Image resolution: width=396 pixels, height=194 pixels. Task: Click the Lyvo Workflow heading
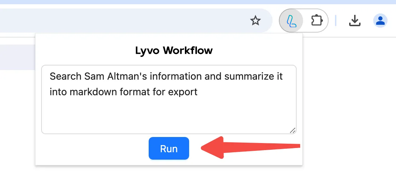coord(174,50)
